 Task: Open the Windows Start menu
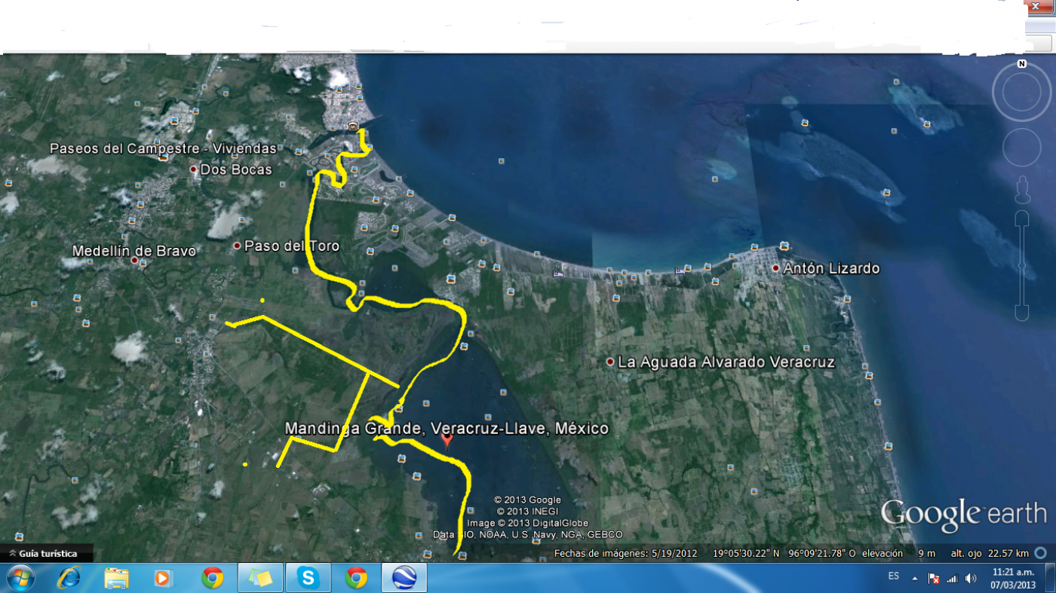click(x=19, y=578)
